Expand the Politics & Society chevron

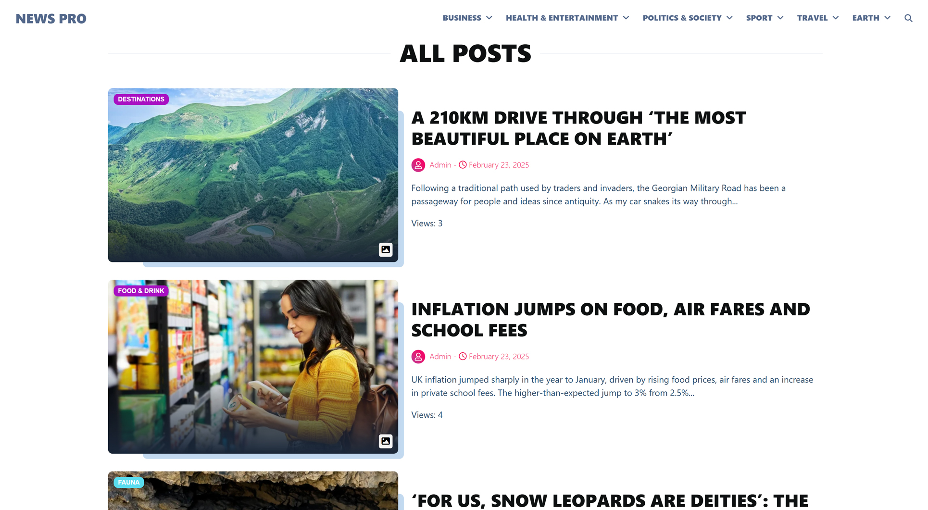coord(729,18)
